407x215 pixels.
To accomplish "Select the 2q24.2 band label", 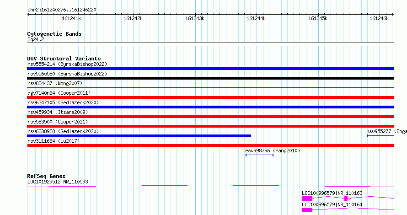I will point(36,40).
